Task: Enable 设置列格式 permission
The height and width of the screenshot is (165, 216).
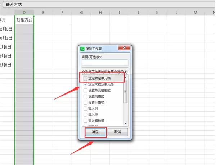Action: click(85, 97)
